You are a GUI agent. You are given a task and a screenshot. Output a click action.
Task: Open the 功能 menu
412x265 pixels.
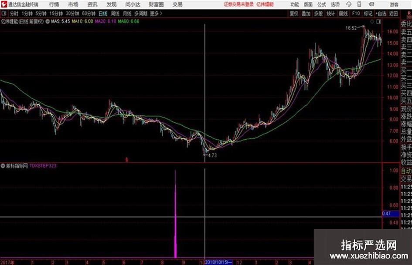coord(295,4)
